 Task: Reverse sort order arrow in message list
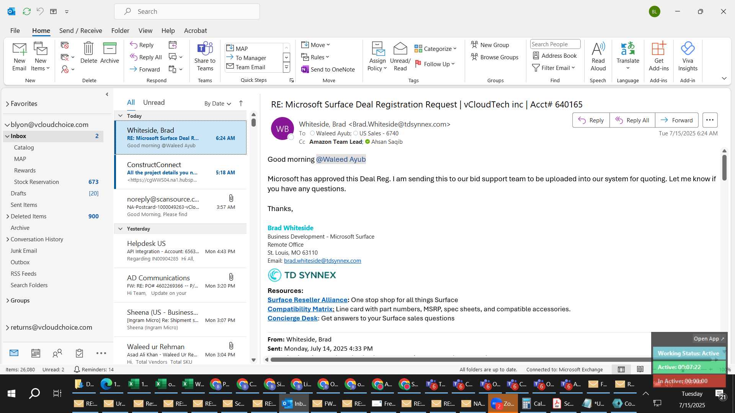tap(241, 103)
